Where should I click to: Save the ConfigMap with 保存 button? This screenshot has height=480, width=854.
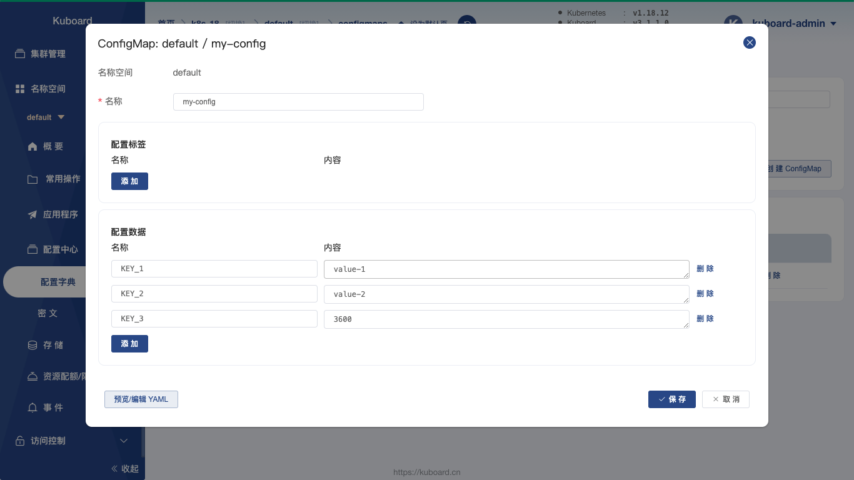(x=672, y=399)
